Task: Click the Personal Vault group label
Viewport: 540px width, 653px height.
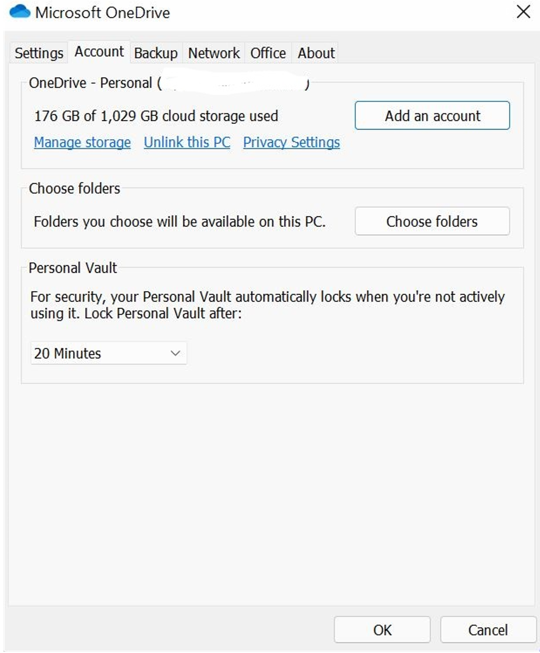Action: click(x=73, y=268)
